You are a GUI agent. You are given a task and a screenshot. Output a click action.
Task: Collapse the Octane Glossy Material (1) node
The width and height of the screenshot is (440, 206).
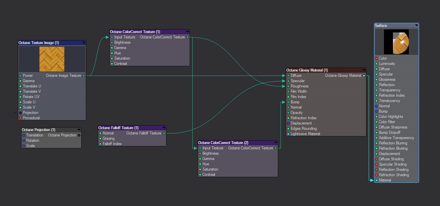tap(364, 70)
